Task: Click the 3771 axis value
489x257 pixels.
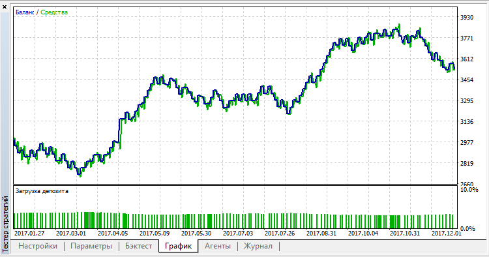Action: (467, 38)
